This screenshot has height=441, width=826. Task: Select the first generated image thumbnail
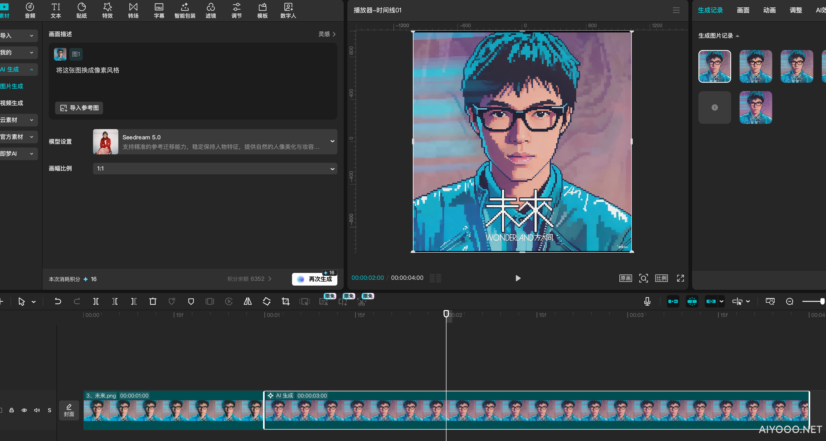[x=715, y=66]
